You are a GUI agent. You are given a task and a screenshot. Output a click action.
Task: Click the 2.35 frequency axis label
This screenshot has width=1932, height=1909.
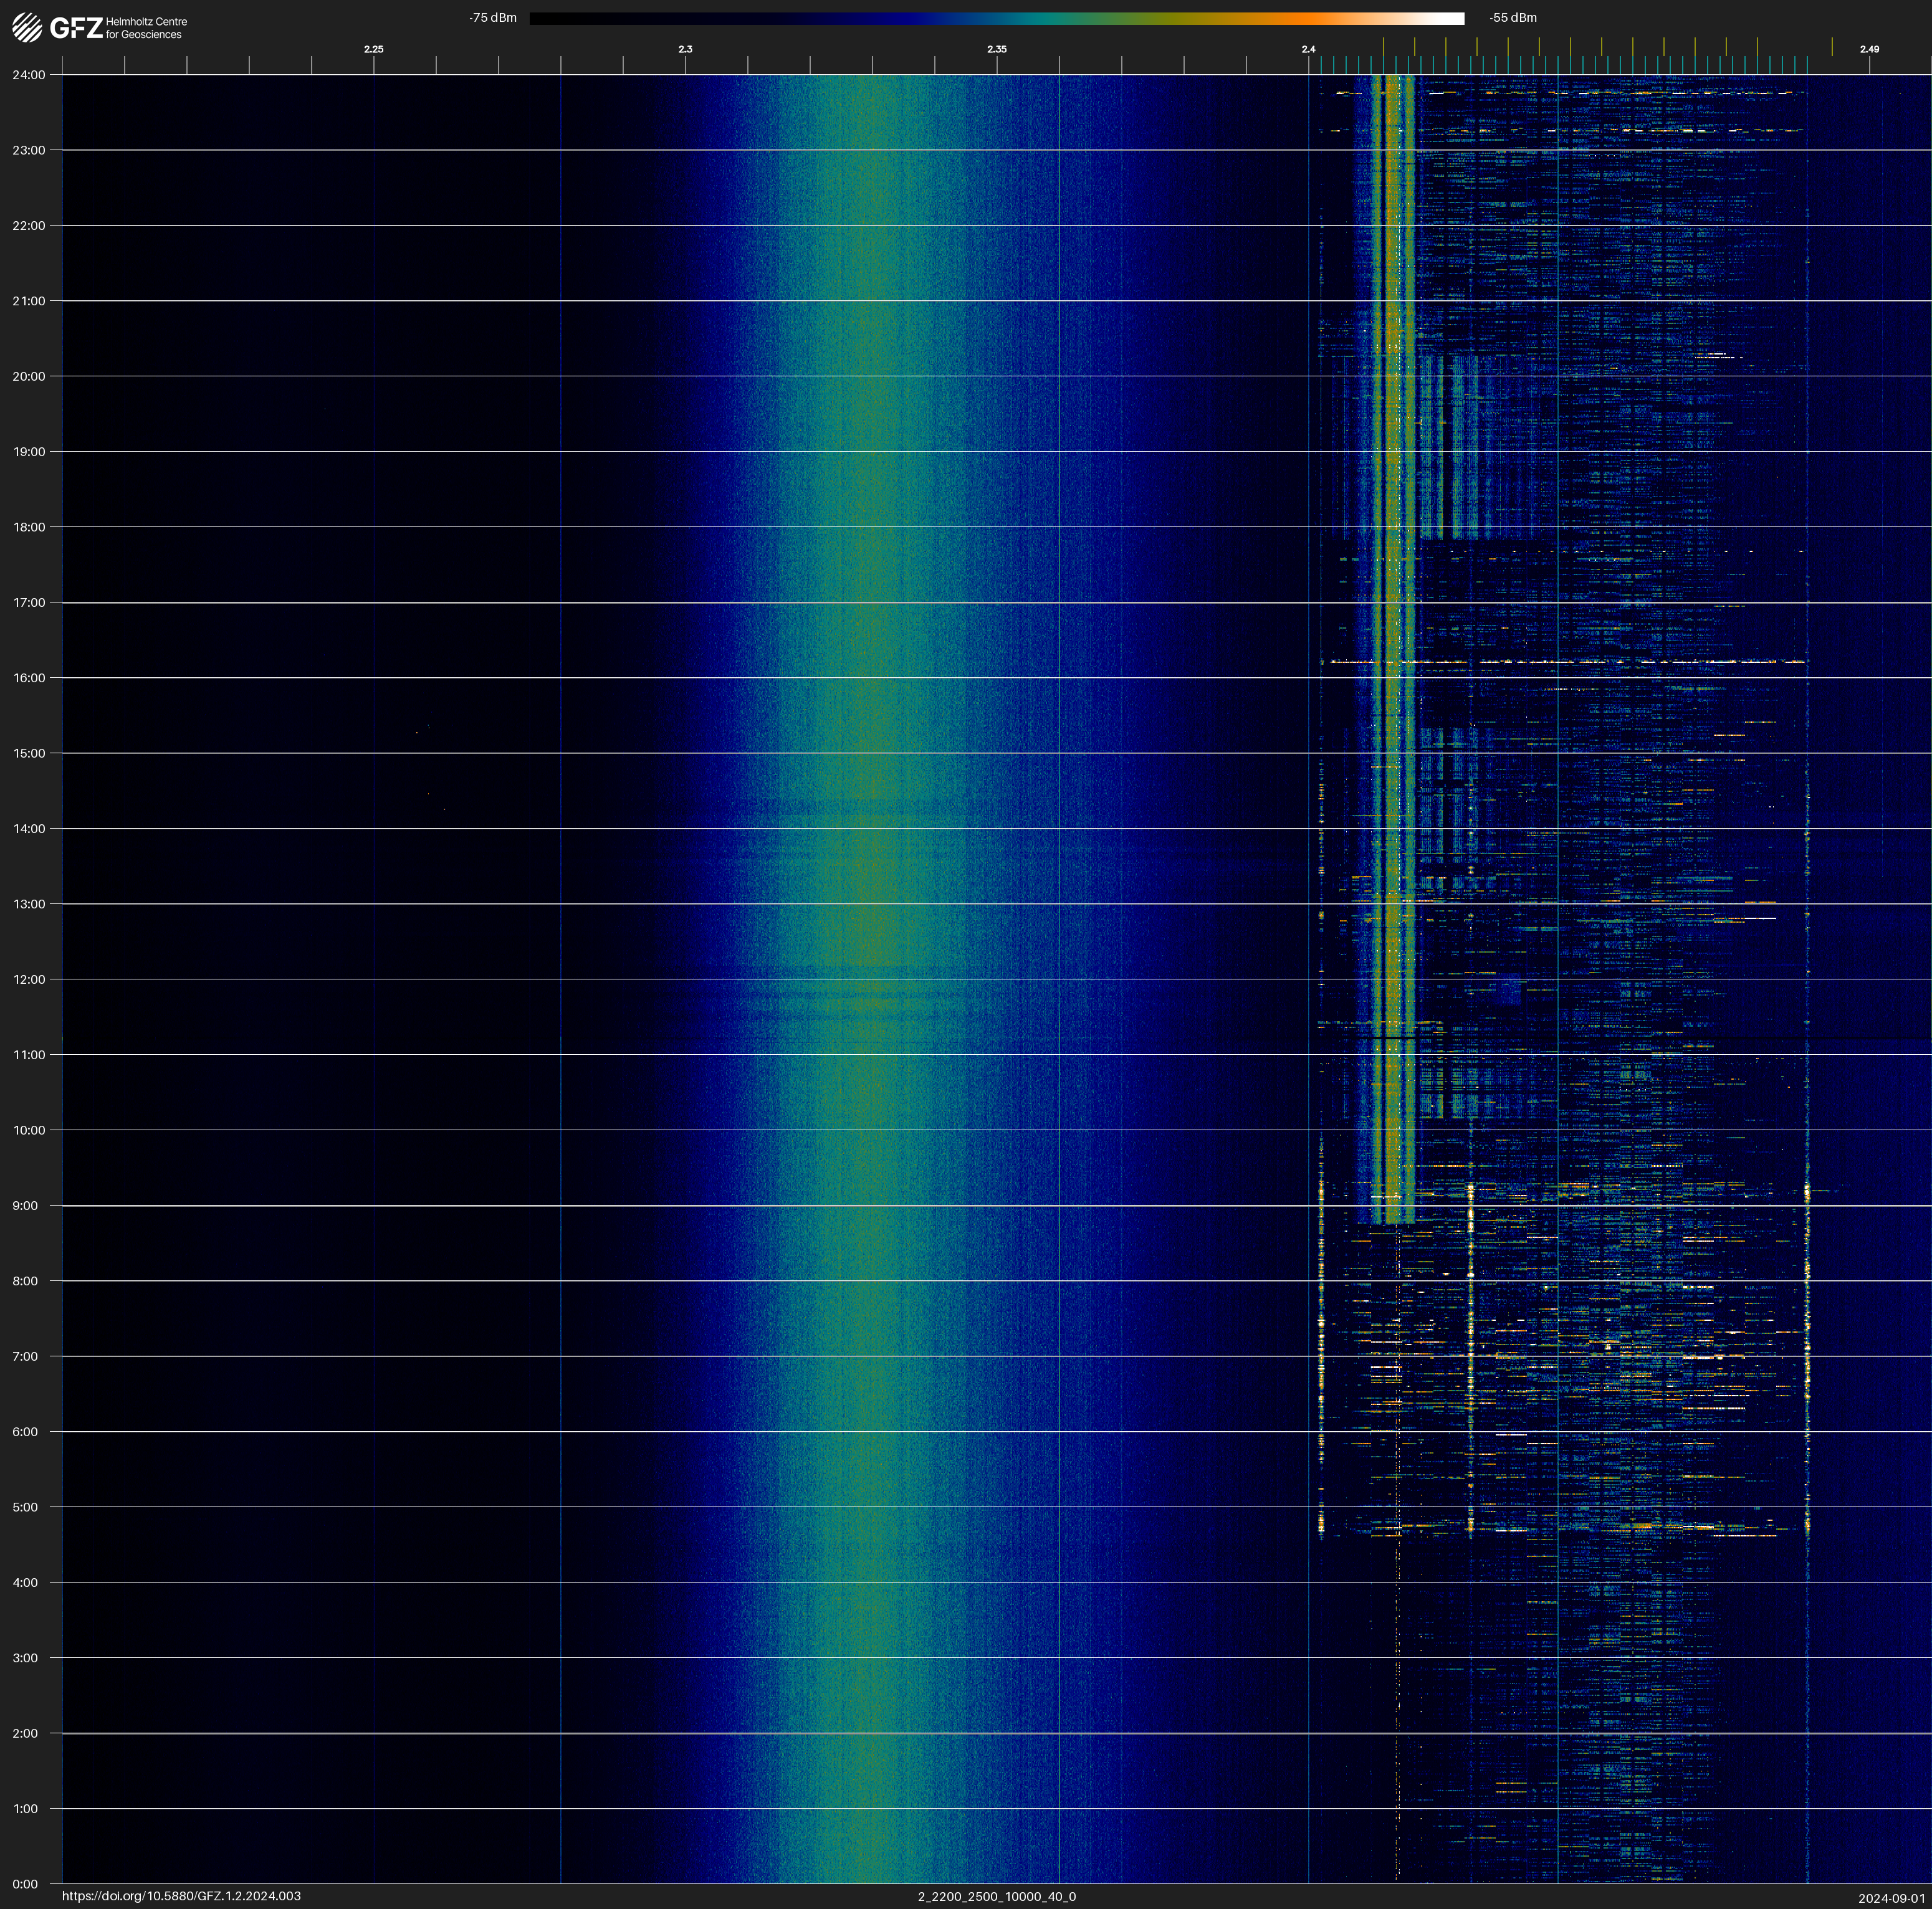pos(996,49)
